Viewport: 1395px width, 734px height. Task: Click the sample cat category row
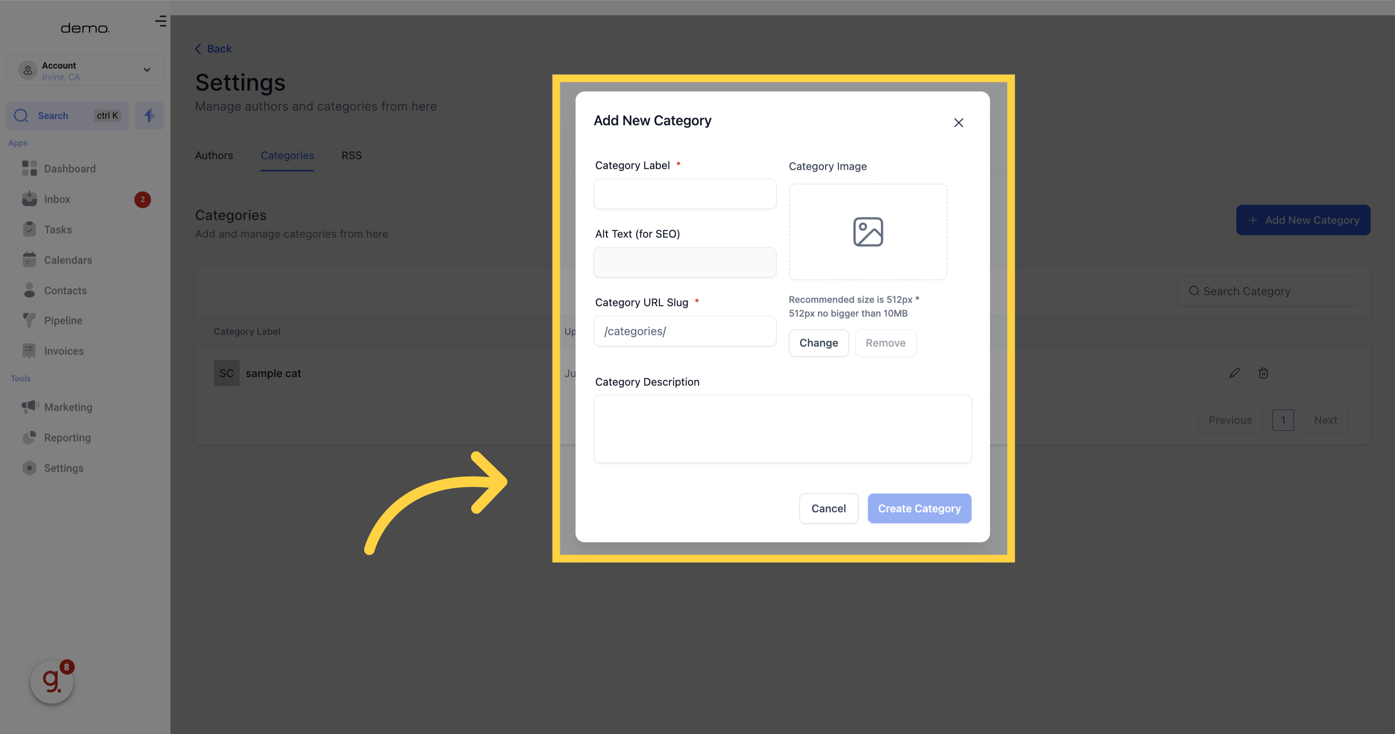pyautogui.click(x=782, y=373)
